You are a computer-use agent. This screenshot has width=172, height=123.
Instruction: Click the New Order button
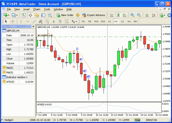coord(65,15)
